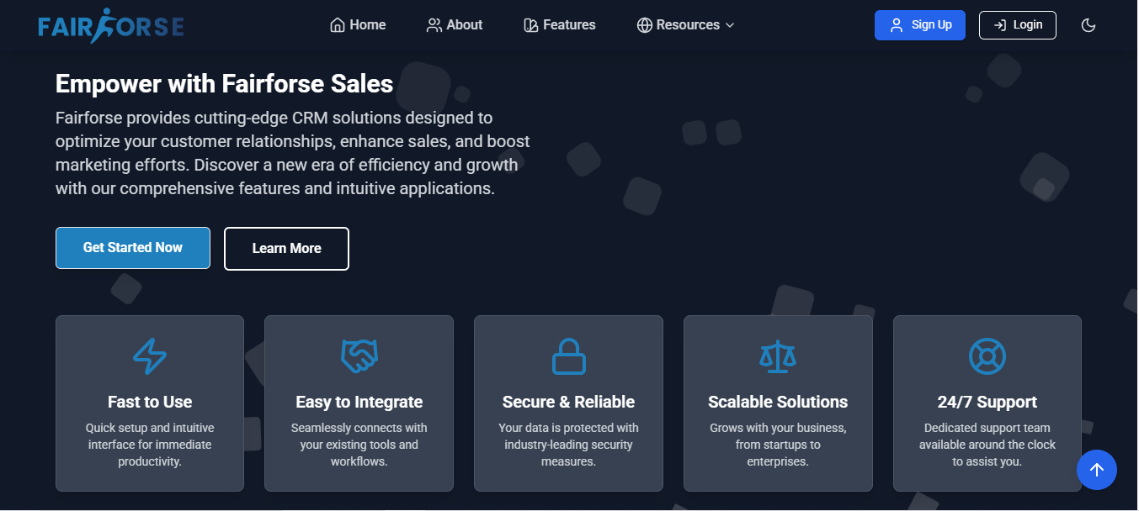Open the Home menu item
This screenshot has width=1139, height=511.
358,25
